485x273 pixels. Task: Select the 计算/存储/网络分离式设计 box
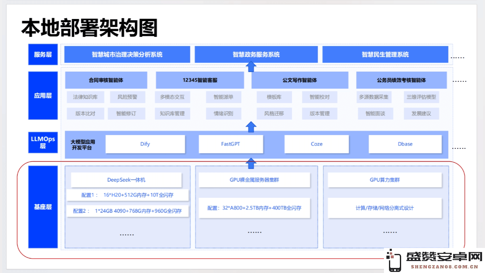[x=385, y=208]
